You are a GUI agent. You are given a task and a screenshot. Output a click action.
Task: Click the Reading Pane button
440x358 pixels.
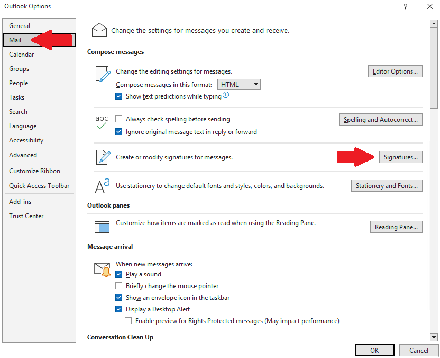coord(396,227)
